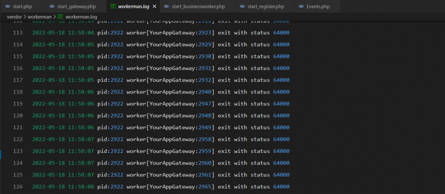Click worker id 2958 on line 122
The image size is (445, 194).
tap(205, 139)
